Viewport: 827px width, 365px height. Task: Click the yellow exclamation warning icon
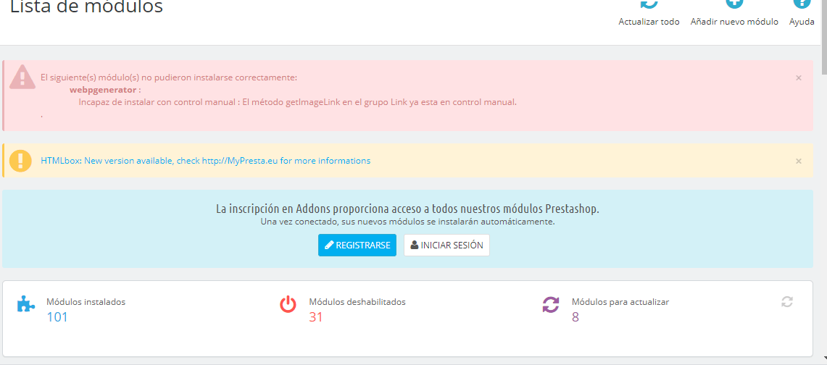click(20, 161)
